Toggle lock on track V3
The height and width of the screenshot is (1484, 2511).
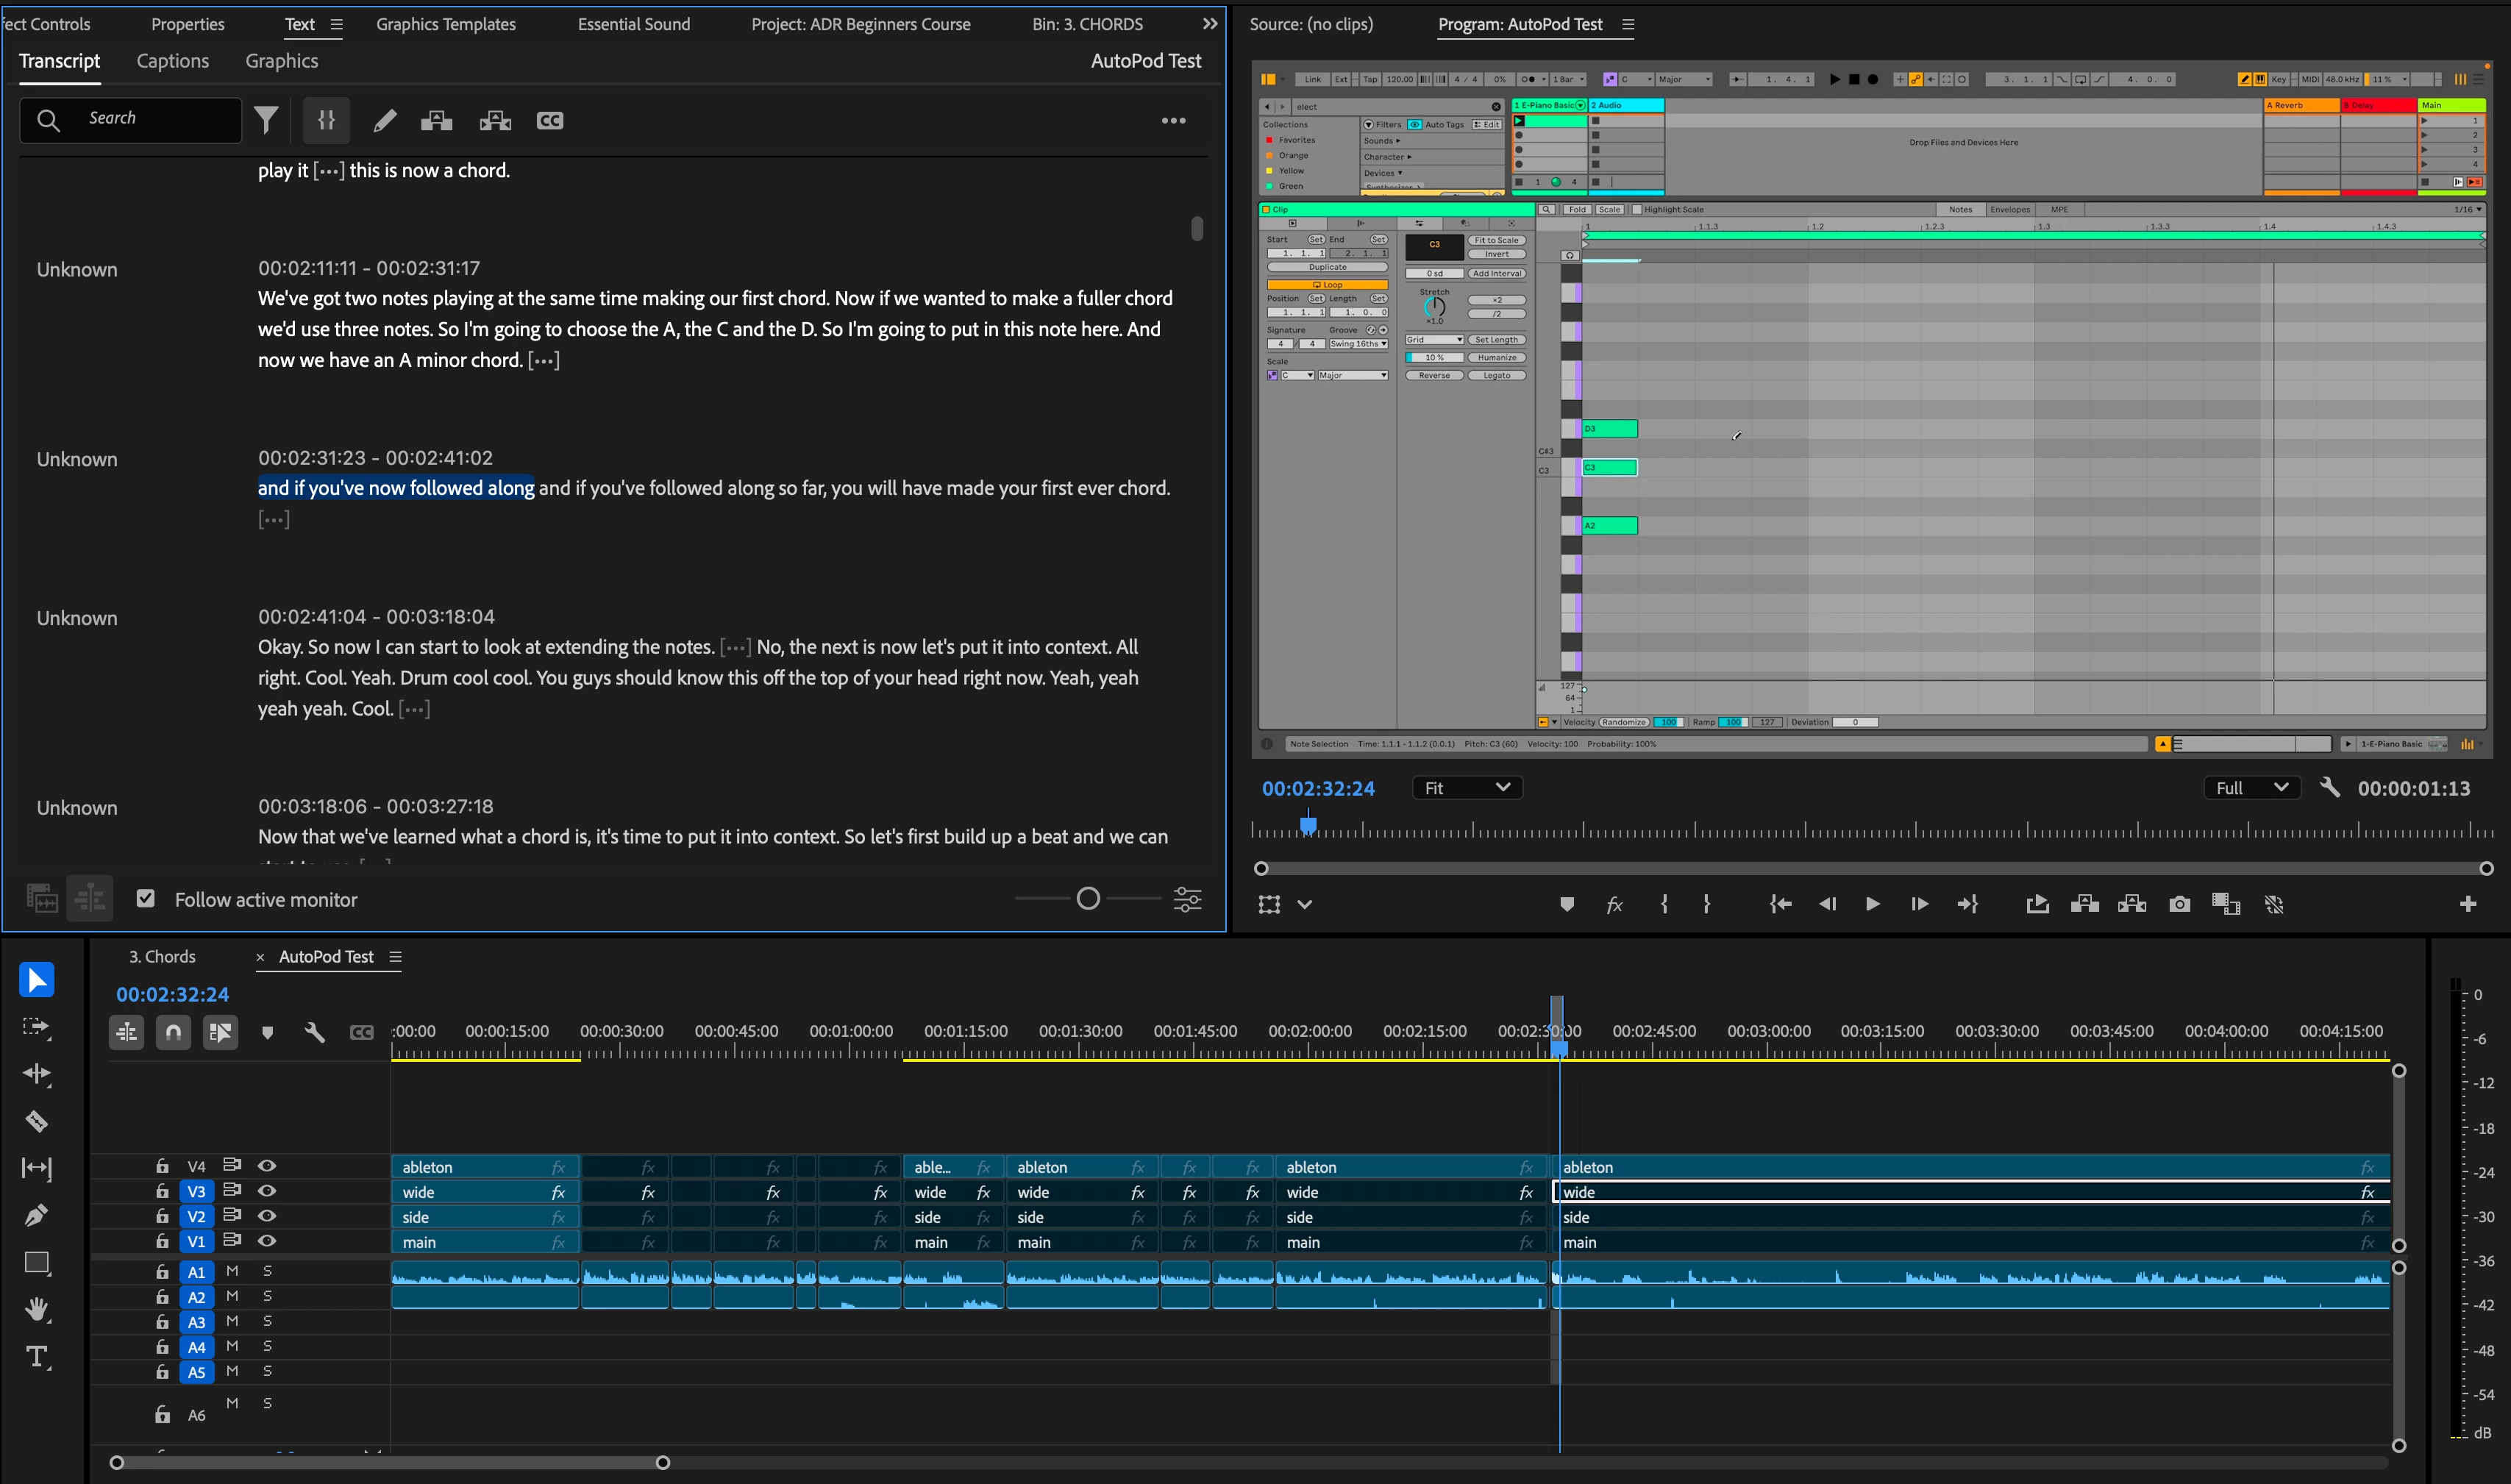(x=162, y=1191)
